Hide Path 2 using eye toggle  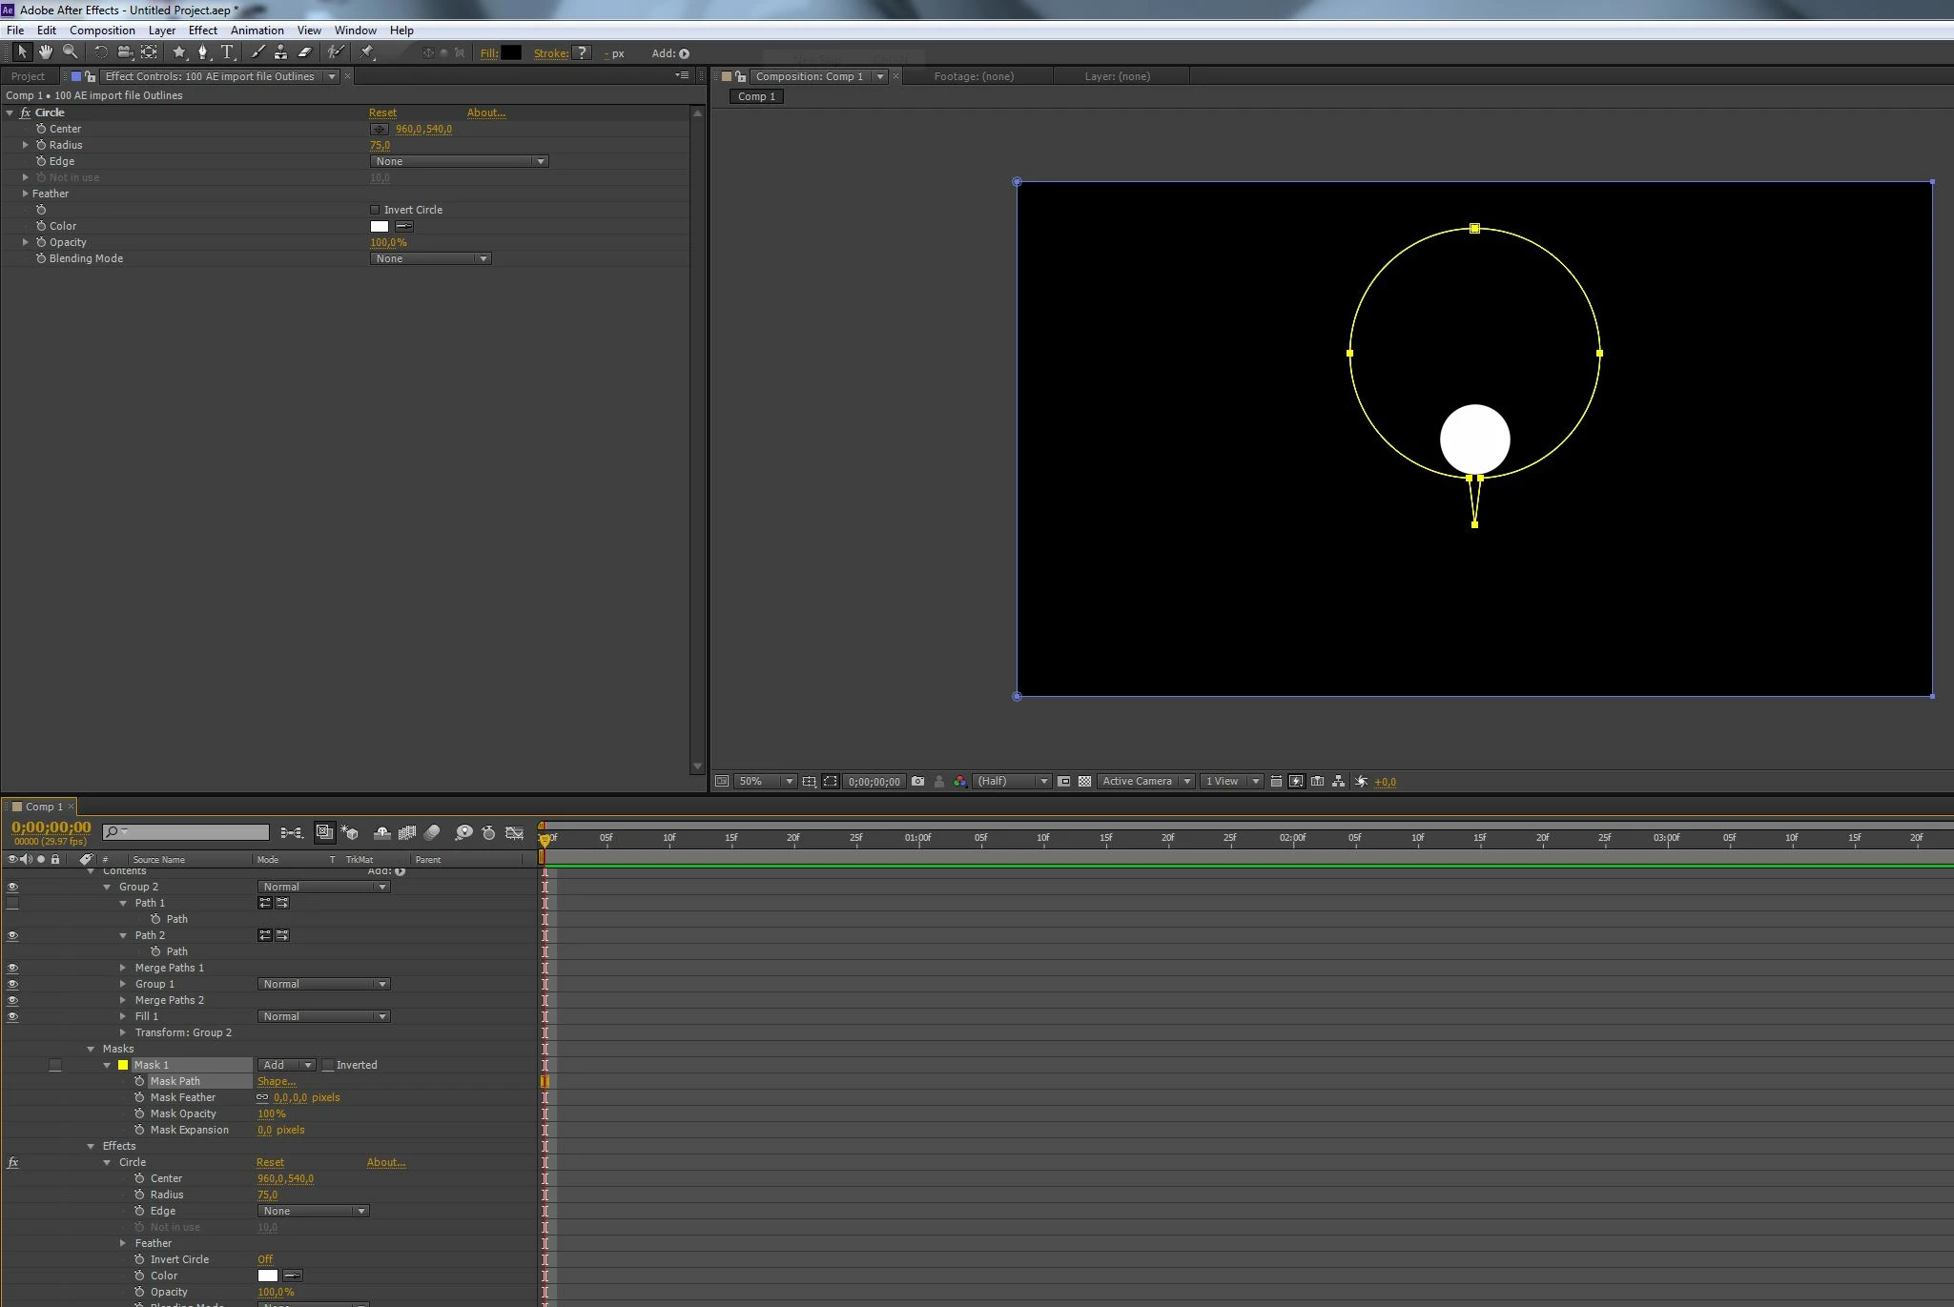click(x=12, y=935)
